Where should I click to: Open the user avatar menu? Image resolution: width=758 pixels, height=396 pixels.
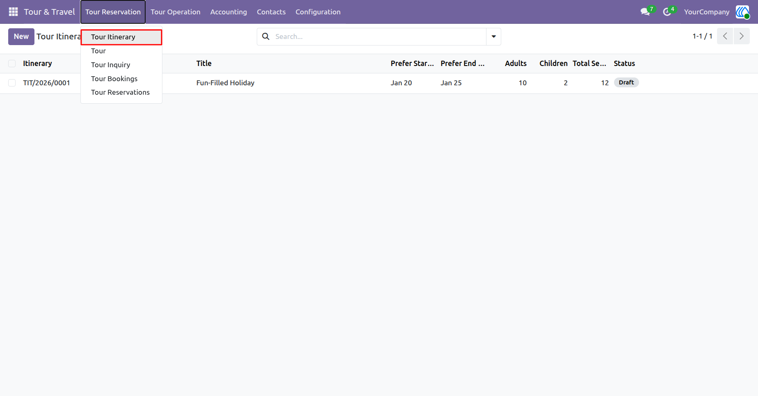pos(742,12)
